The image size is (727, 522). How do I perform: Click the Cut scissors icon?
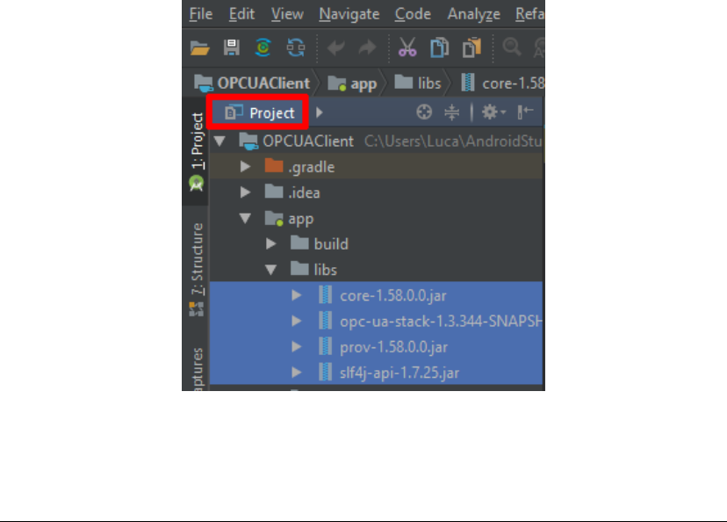point(407,47)
